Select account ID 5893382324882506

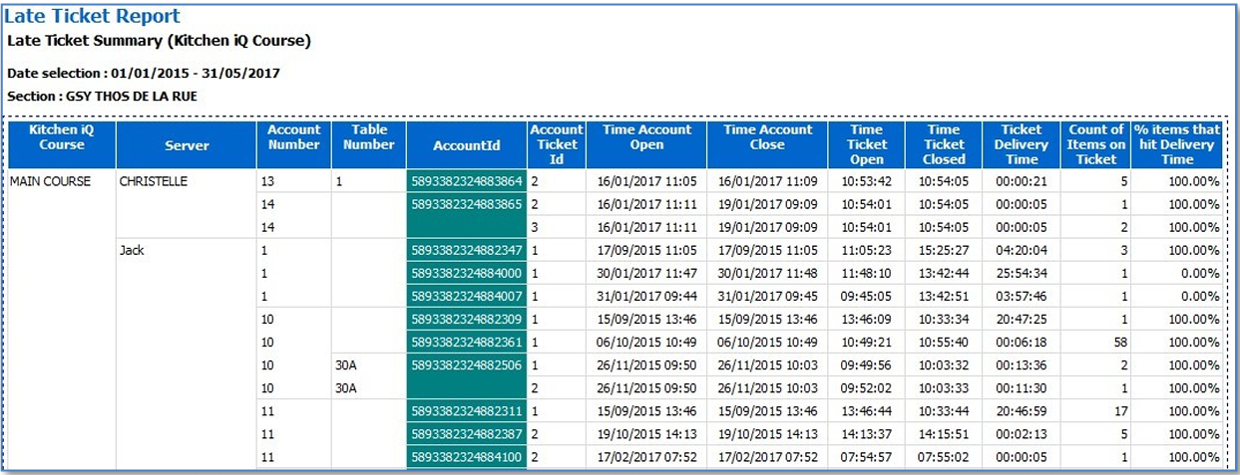466,364
